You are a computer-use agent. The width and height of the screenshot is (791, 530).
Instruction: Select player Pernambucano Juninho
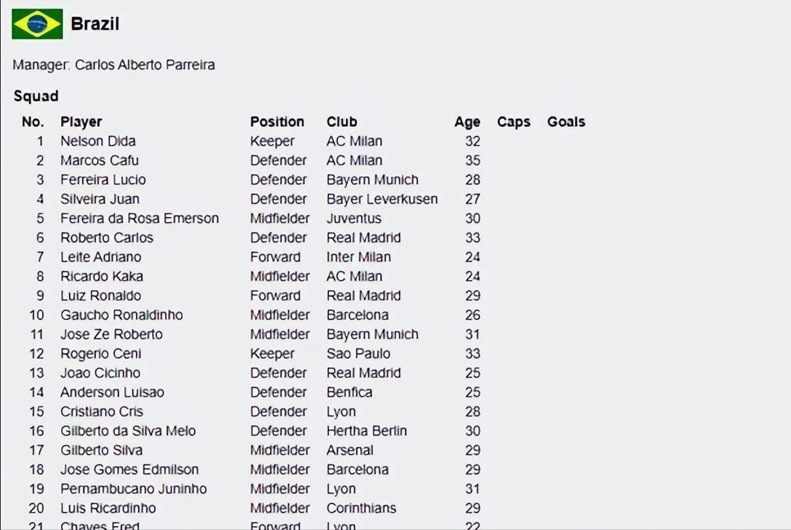point(133,489)
